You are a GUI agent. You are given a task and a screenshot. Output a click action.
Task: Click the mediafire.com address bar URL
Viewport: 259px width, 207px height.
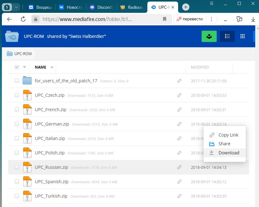87,19
